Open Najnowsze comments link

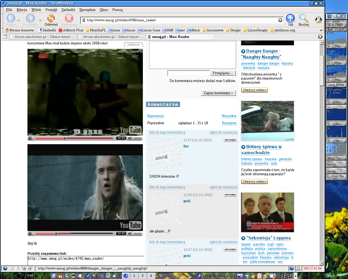pyautogui.click(x=156, y=116)
